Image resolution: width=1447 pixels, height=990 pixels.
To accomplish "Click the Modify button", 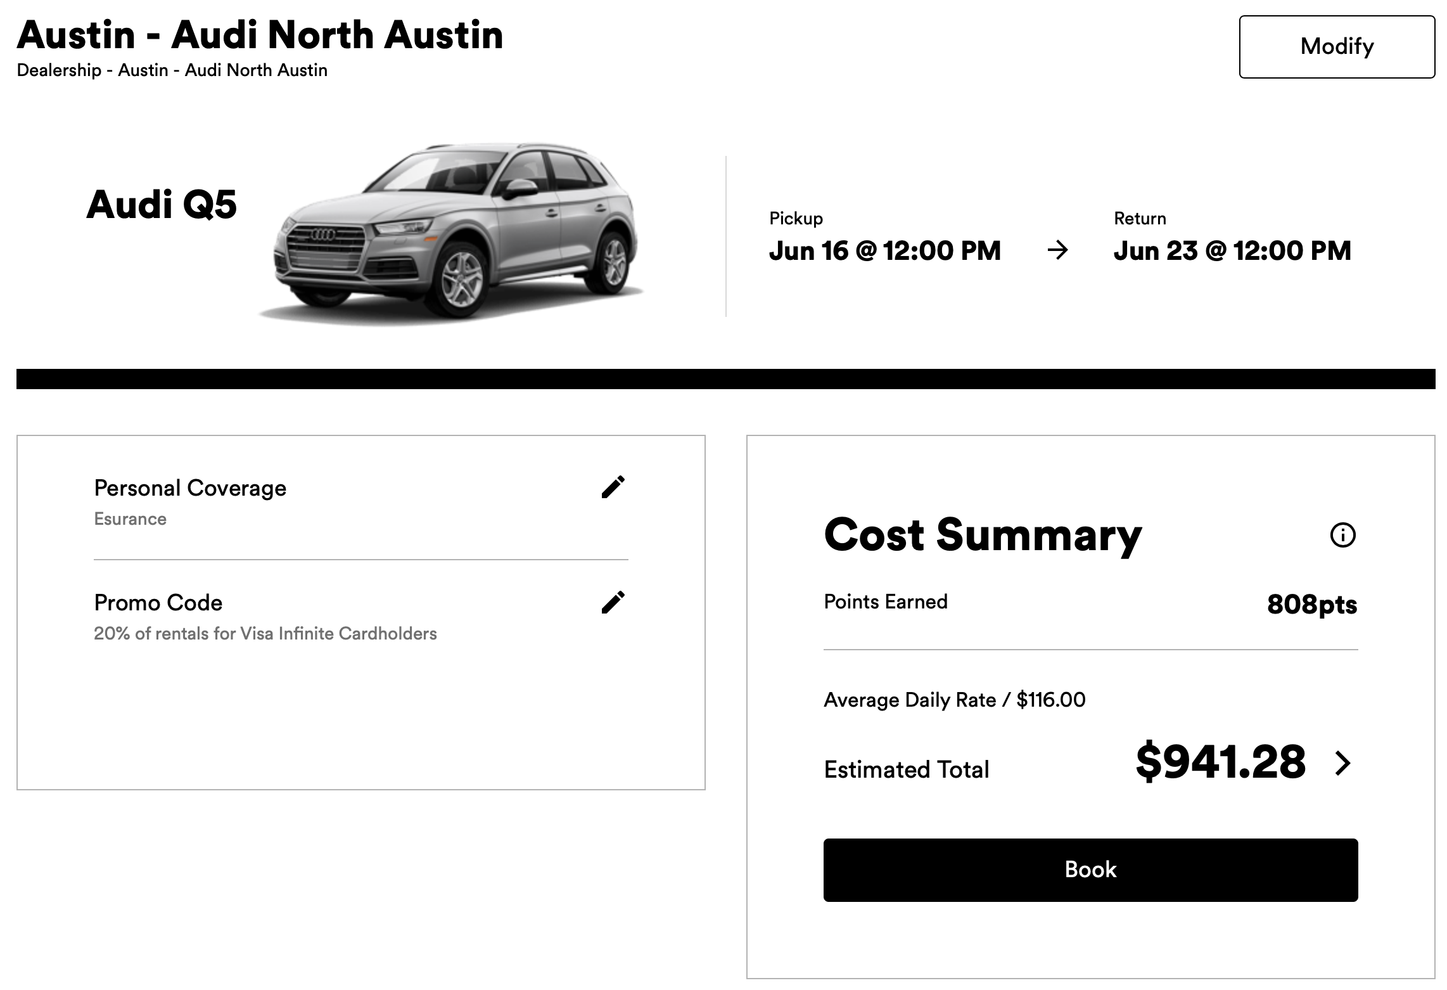I will pos(1337,47).
